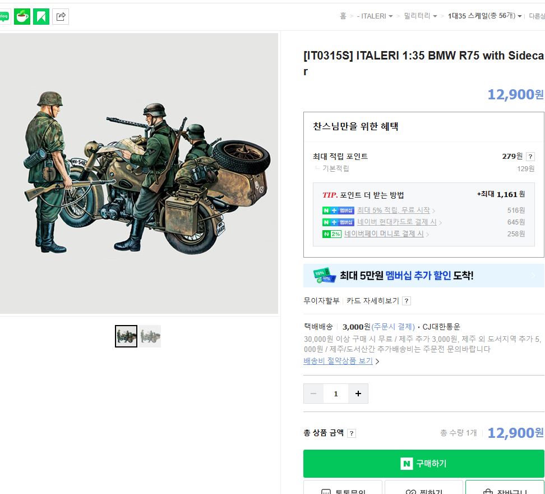
Task: Open the 1대35 스케일 category dropdown
Action: tap(484, 16)
